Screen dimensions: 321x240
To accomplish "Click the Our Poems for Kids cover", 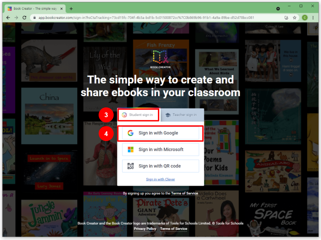I will tap(222, 152).
